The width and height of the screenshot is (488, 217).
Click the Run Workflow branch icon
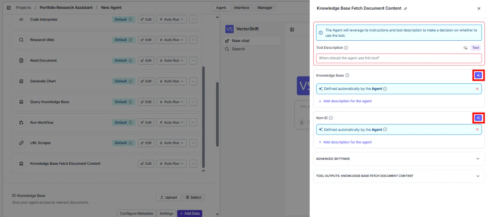coord(21,123)
